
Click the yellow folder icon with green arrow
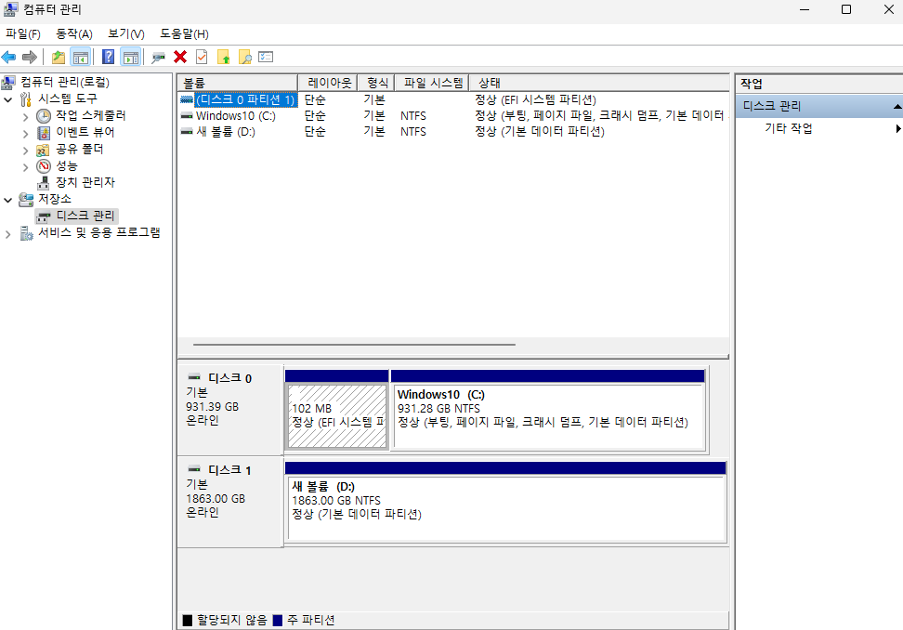pos(224,57)
